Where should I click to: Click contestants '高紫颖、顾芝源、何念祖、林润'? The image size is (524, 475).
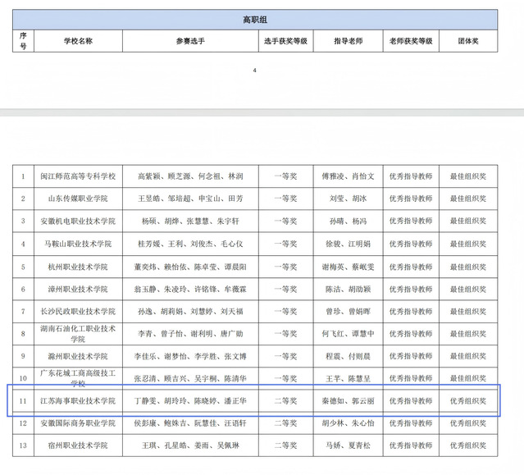click(x=190, y=176)
